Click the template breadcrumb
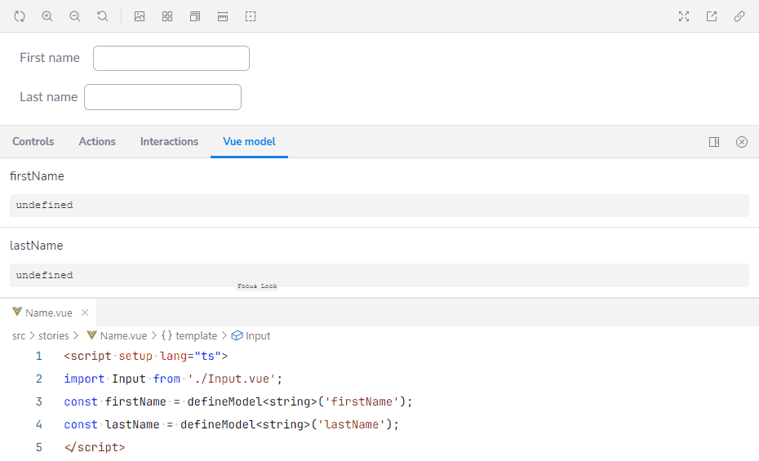Image resolution: width=759 pixels, height=461 pixels. click(x=189, y=335)
